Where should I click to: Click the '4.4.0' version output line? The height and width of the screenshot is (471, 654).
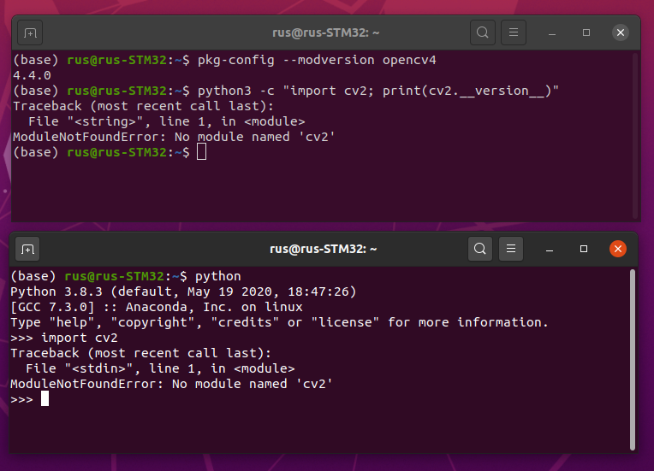33,76
